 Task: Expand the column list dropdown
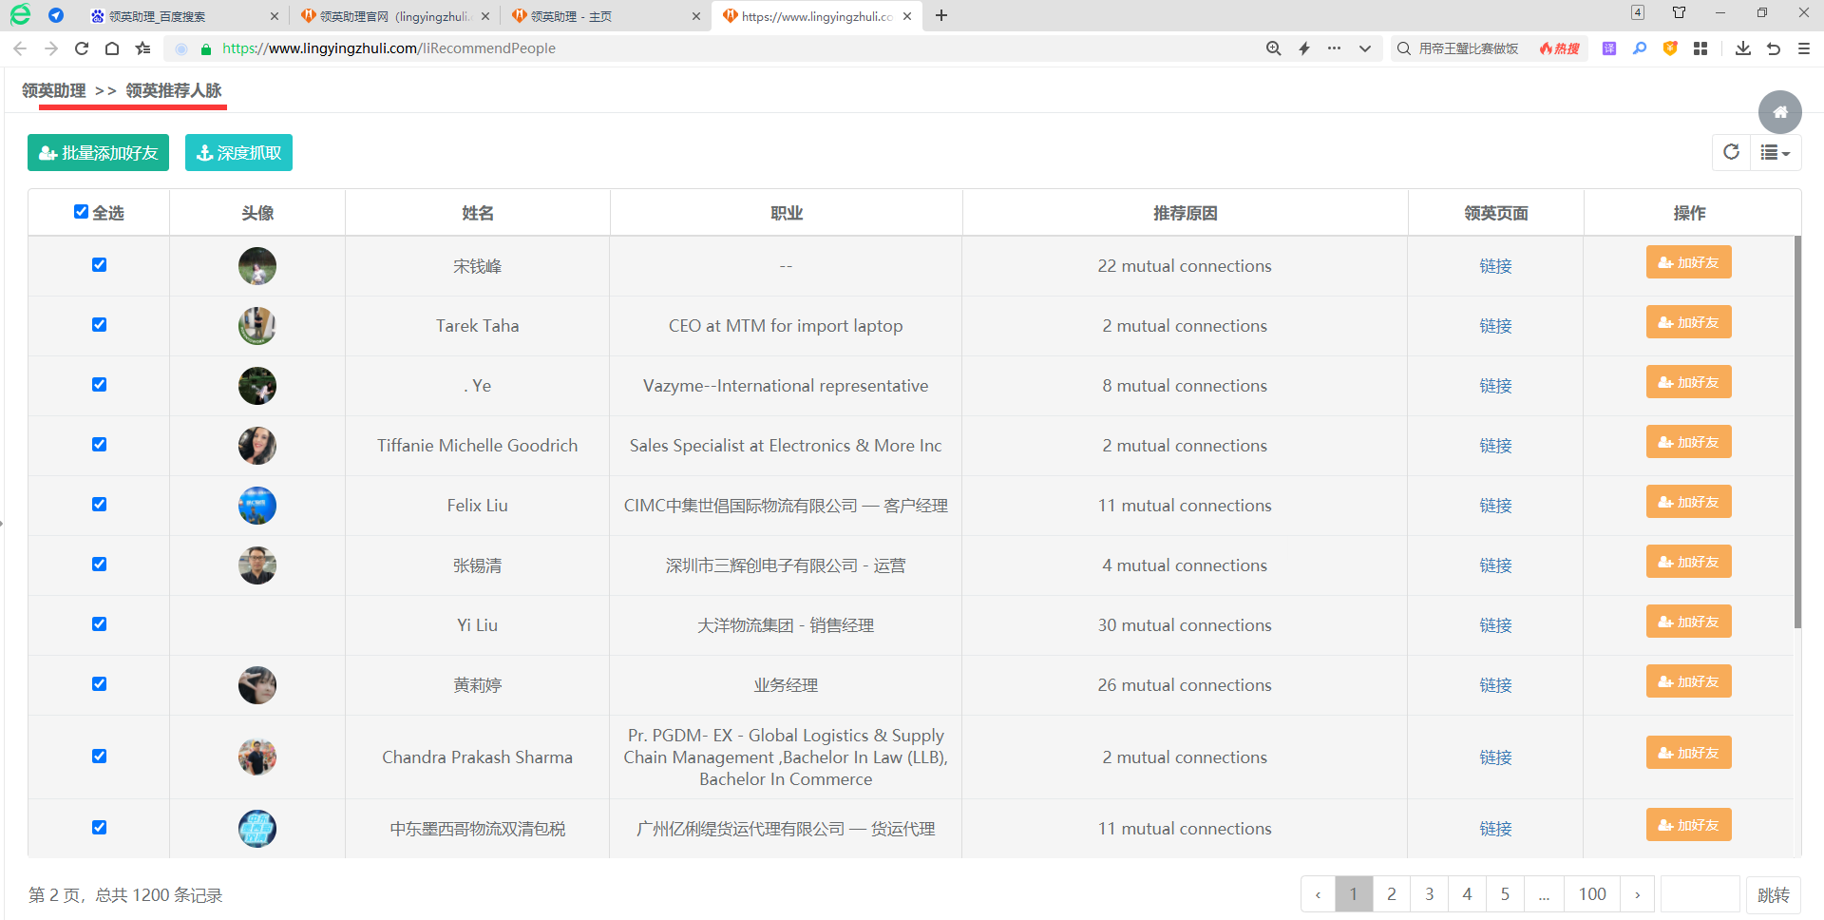tap(1774, 153)
